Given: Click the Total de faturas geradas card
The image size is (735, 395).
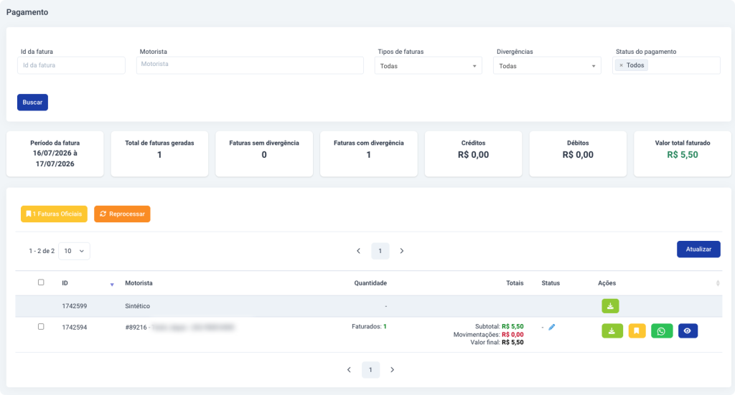Looking at the screenshot, I should tap(159, 154).
